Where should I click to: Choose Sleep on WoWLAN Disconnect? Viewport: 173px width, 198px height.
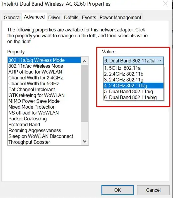click(44, 136)
